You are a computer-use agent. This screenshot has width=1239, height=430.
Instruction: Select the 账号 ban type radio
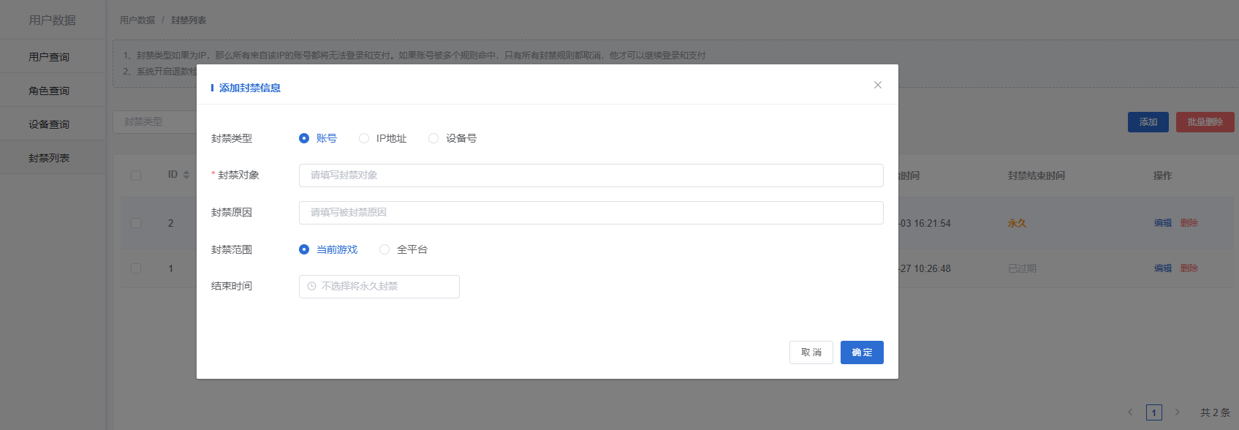coord(304,138)
